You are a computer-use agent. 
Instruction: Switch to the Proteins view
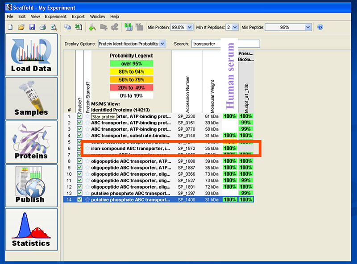click(x=31, y=142)
